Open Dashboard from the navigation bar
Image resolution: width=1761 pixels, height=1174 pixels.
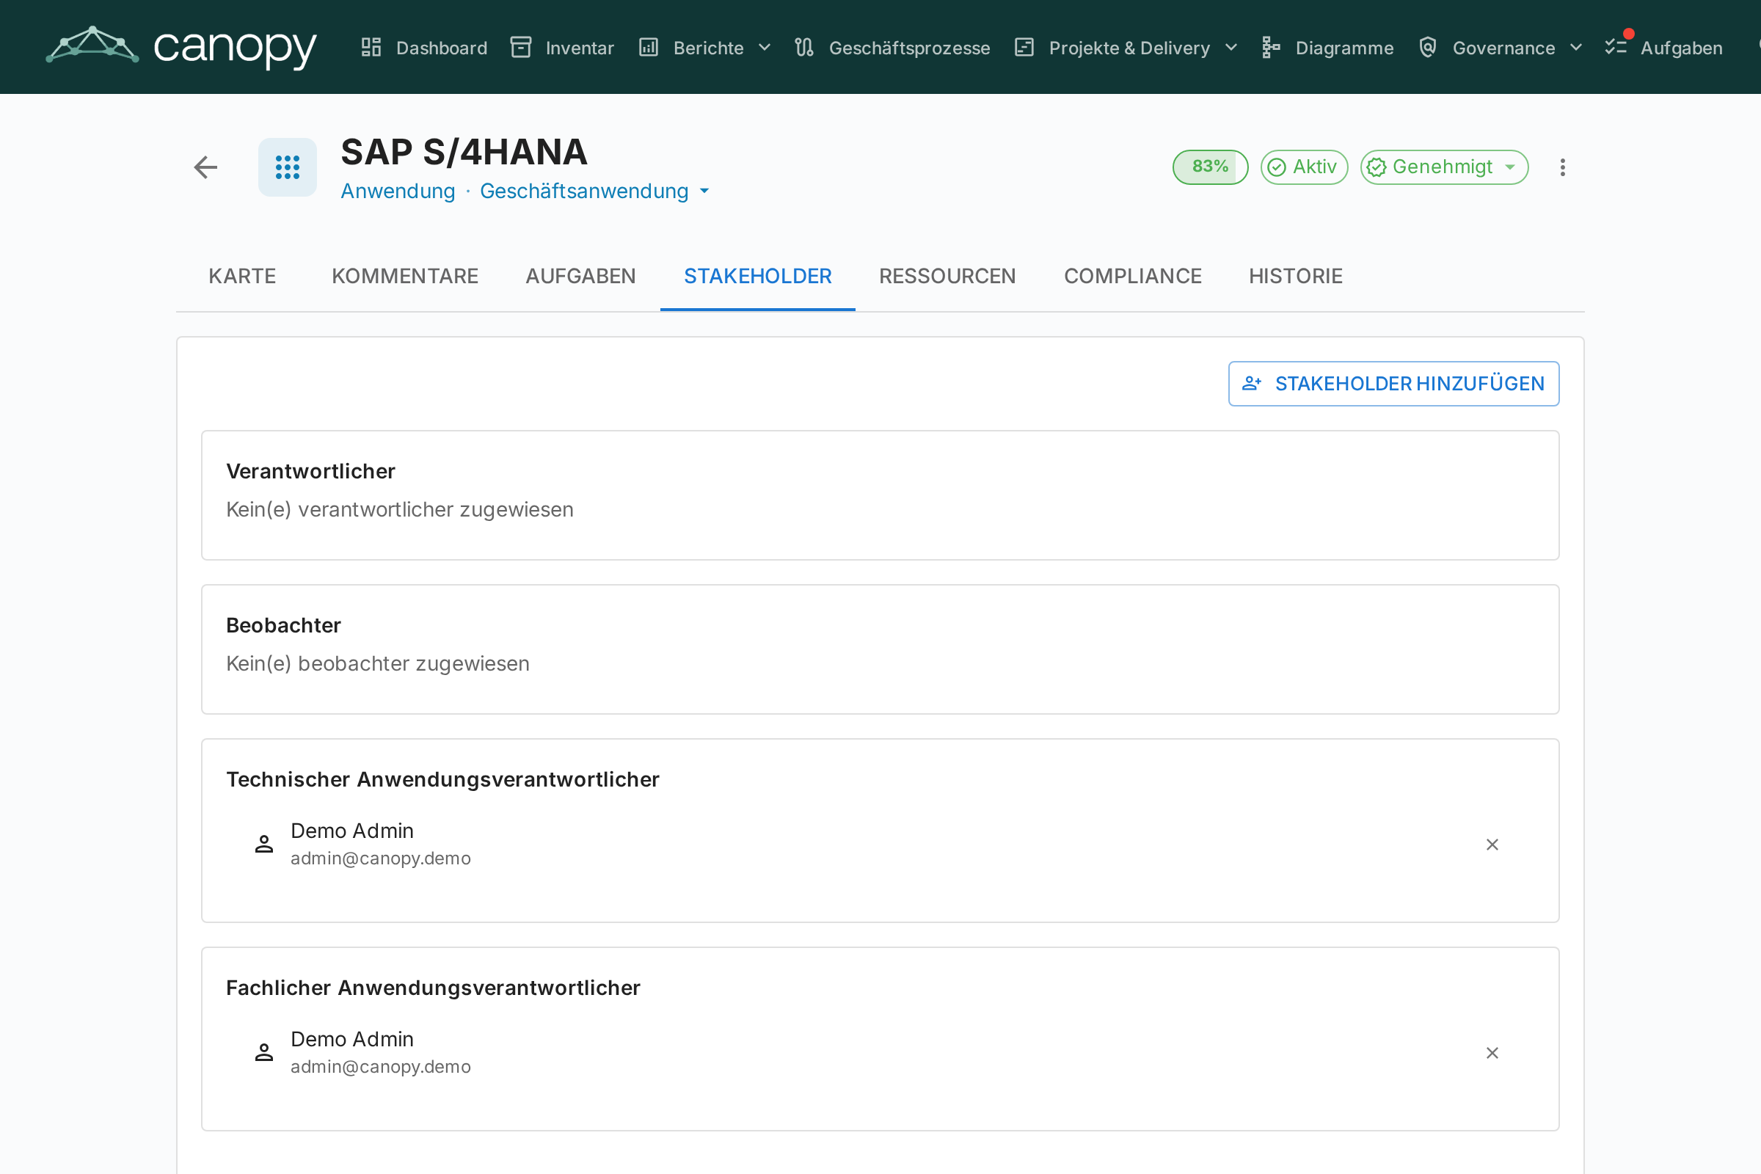point(425,48)
